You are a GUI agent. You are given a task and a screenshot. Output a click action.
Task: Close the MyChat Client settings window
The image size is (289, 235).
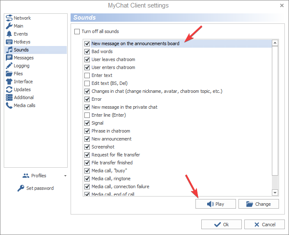[282, 5]
